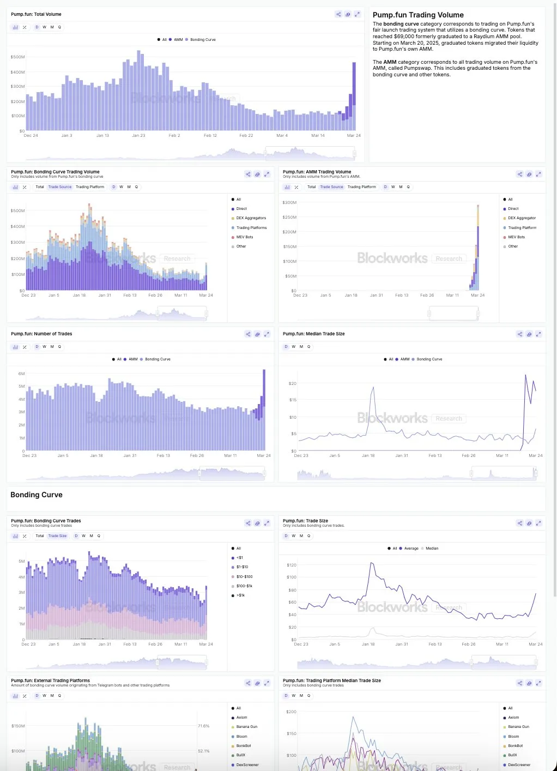Share the Pump.fun Trade Size chart
The width and height of the screenshot is (557, 771).
(520, 523)
